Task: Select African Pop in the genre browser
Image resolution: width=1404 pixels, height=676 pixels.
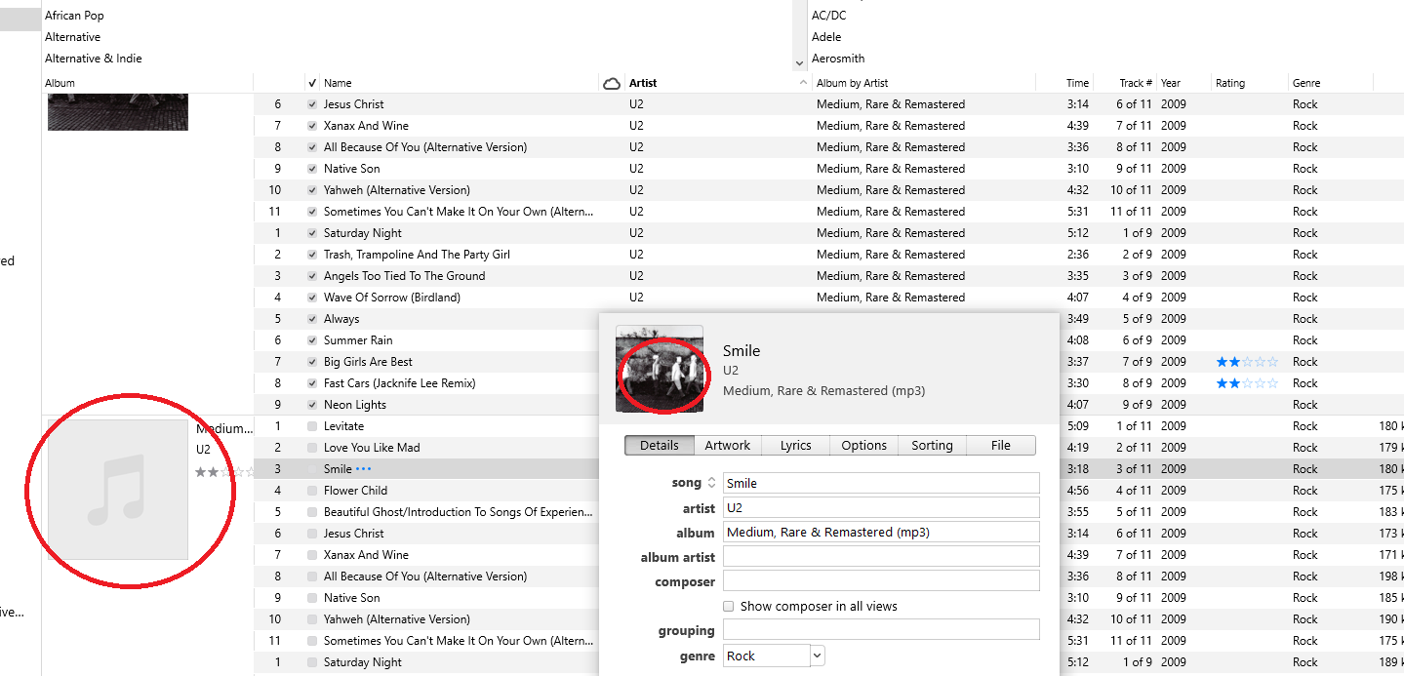Action: tap(74, 16)
